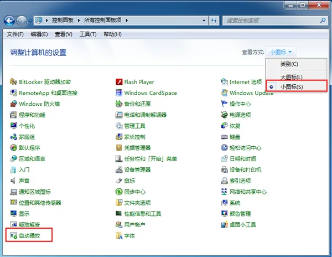
Task: Click the Back navigation button
Action: tap(9, 20)
